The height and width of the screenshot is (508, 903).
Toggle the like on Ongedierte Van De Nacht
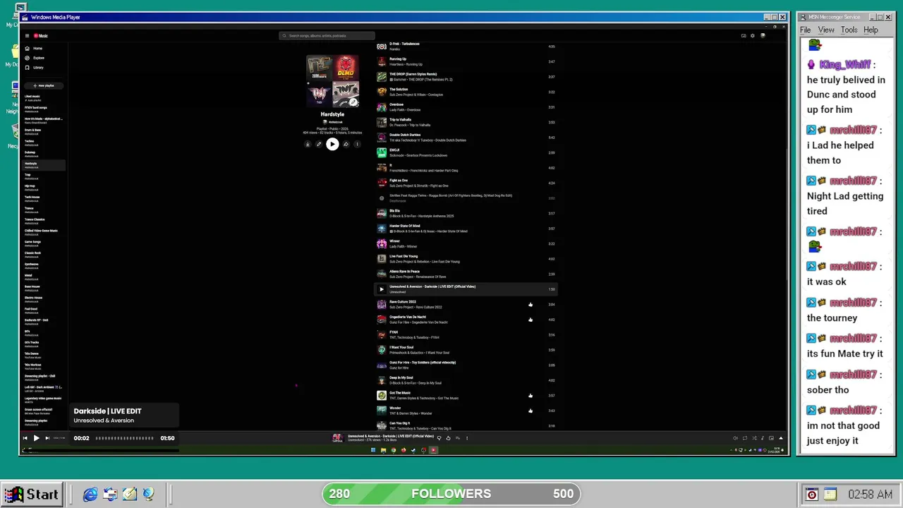[x=531, y=320]
